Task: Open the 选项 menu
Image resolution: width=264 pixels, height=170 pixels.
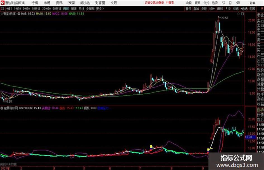Action: tap(215, 3)
